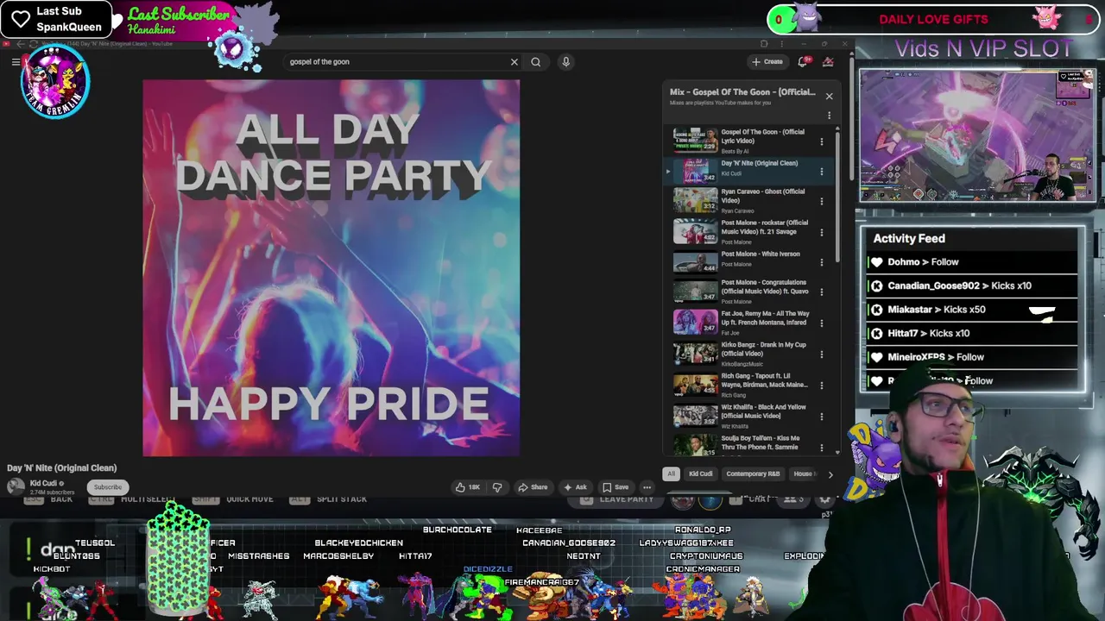This screenshot has width=1105, height=621.
Task: Open options for Gospel Of The Goon video
Action: (822, 141)
